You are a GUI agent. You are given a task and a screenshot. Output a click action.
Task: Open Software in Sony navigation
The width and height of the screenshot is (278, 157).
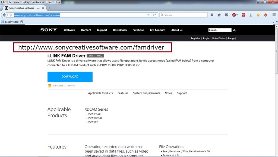69,30
